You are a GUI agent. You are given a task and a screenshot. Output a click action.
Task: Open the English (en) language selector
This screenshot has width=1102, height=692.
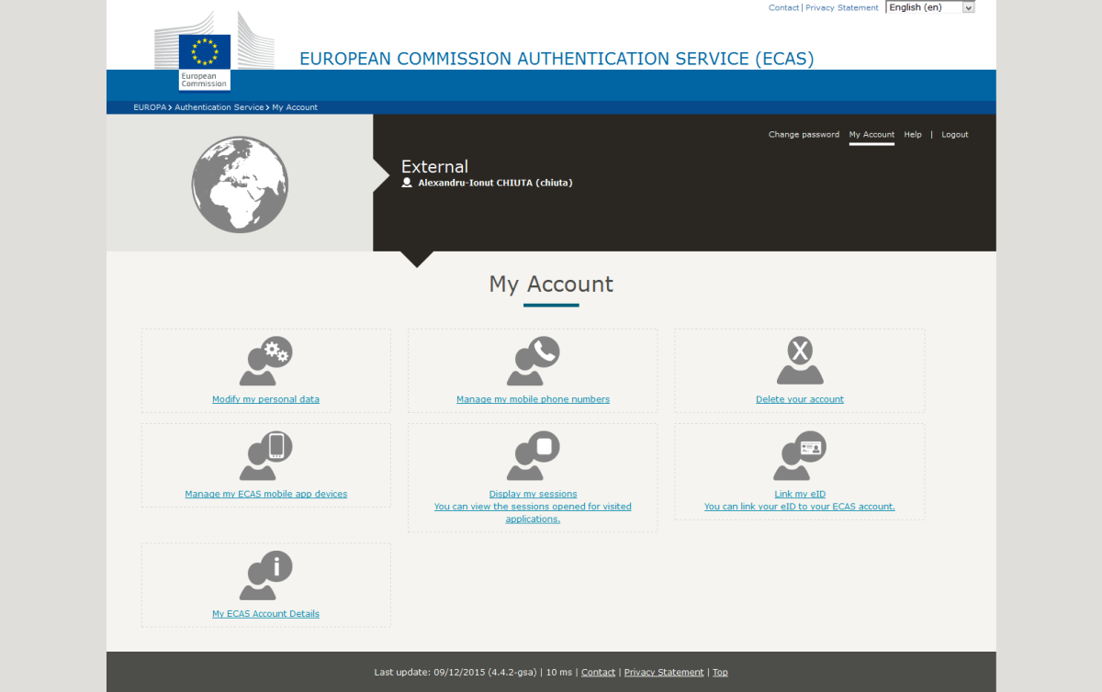pyautogui.click(x=929, y=6)
